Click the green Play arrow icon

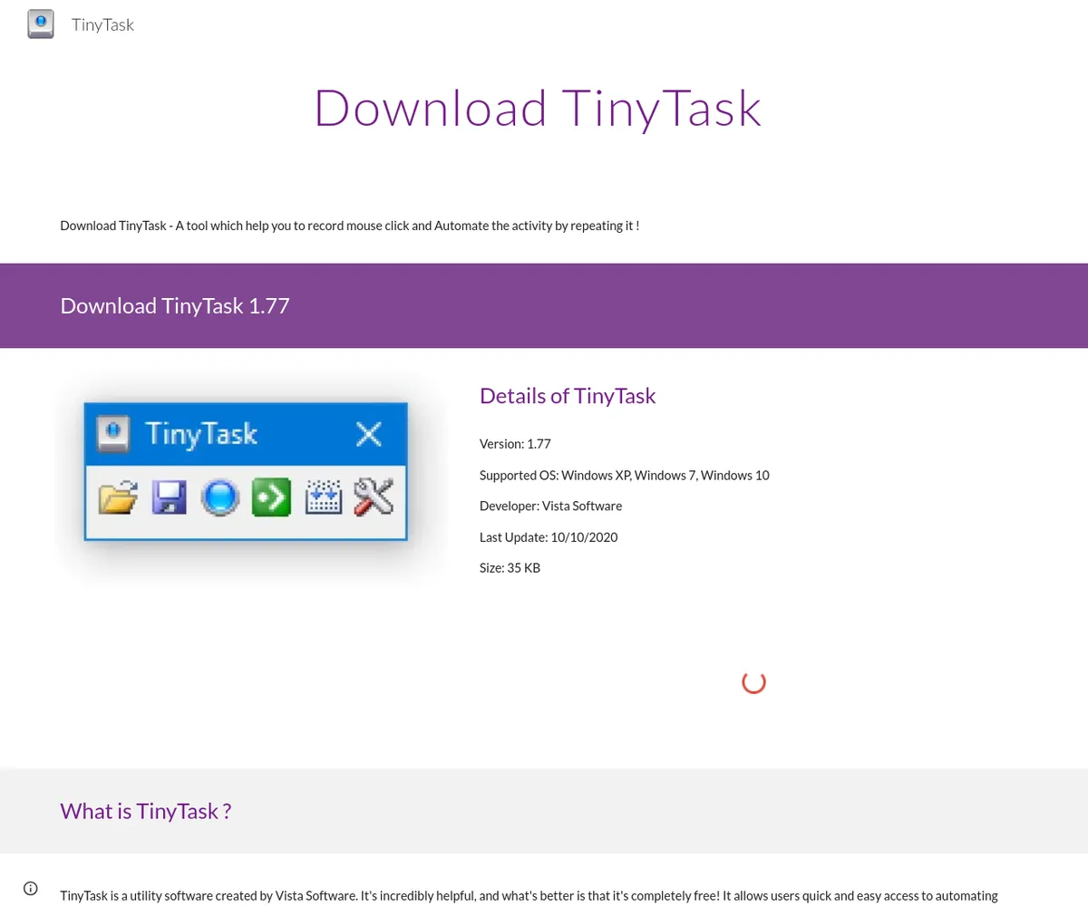point(271,497)
